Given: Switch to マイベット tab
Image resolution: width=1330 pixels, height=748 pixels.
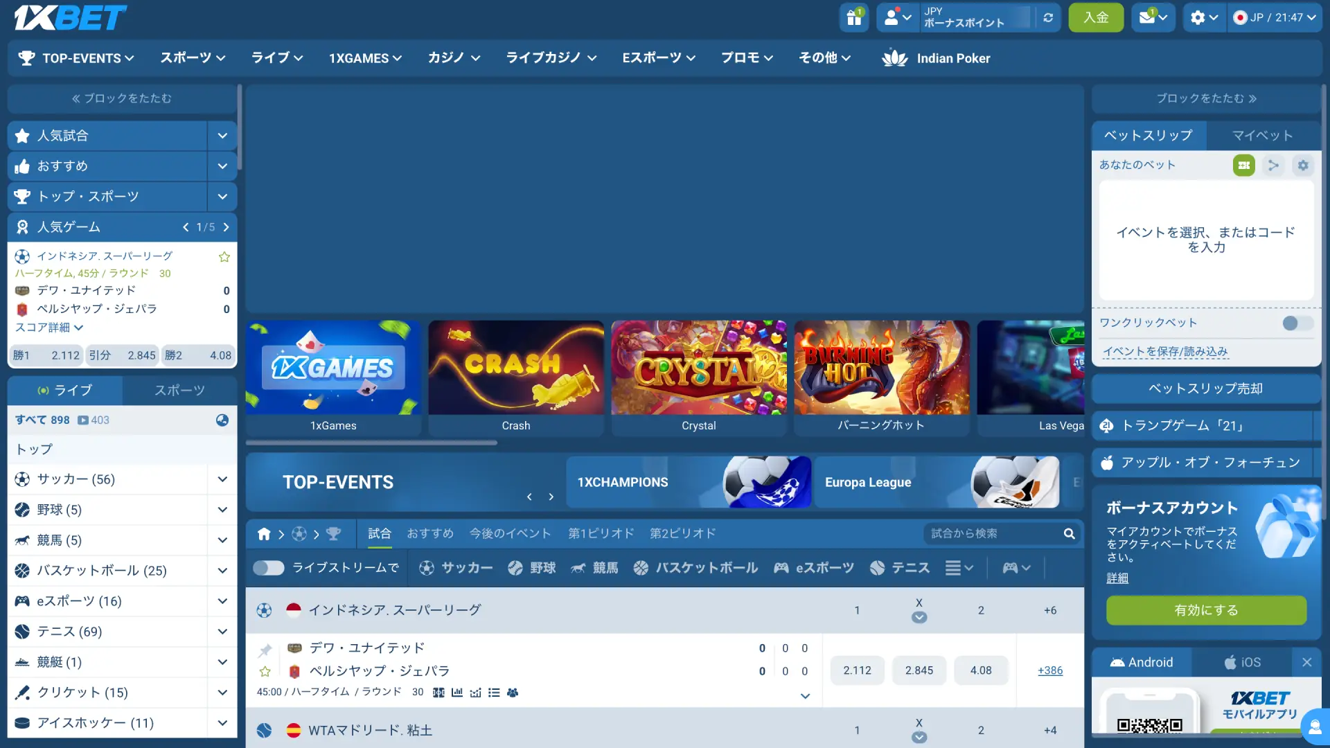Looking at the screenshot, I should [1263, 136].
